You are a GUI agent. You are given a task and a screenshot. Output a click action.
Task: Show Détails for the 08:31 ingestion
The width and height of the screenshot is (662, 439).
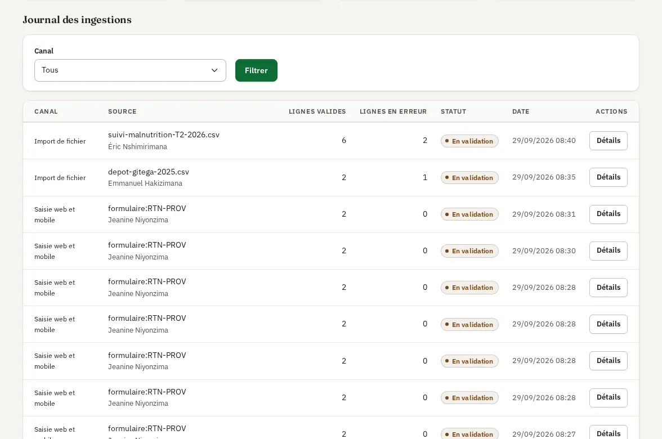[609, 214]
